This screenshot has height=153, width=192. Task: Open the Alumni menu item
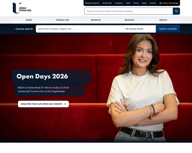point(163,20)
